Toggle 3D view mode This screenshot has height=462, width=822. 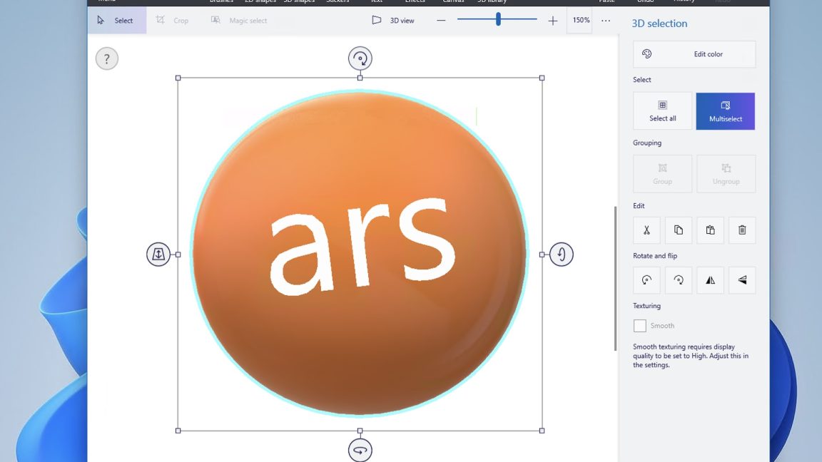(x=393, y=21)
